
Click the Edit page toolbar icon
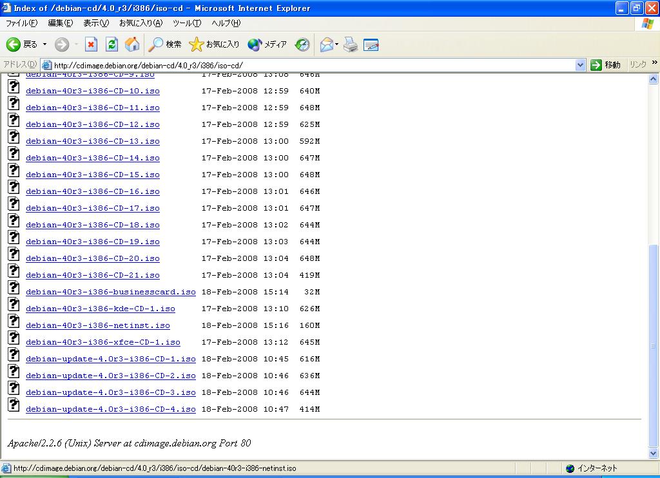(371, 44)
